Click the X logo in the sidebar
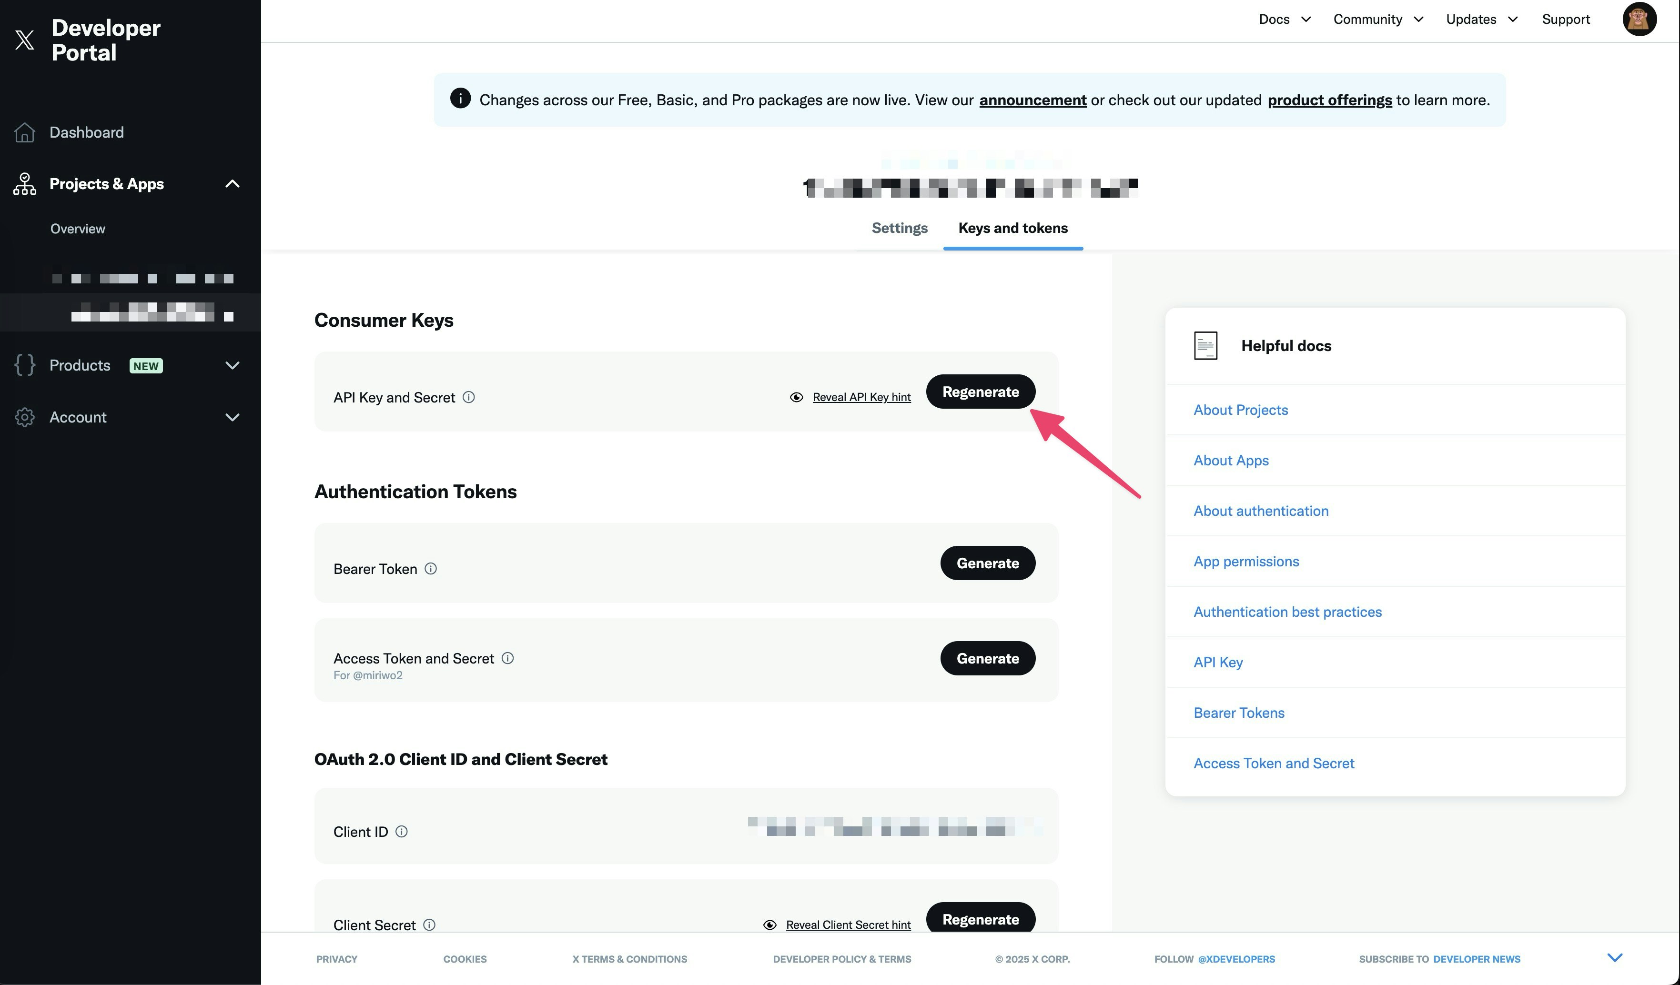The image size is (1680, 985). pos(25,40)
